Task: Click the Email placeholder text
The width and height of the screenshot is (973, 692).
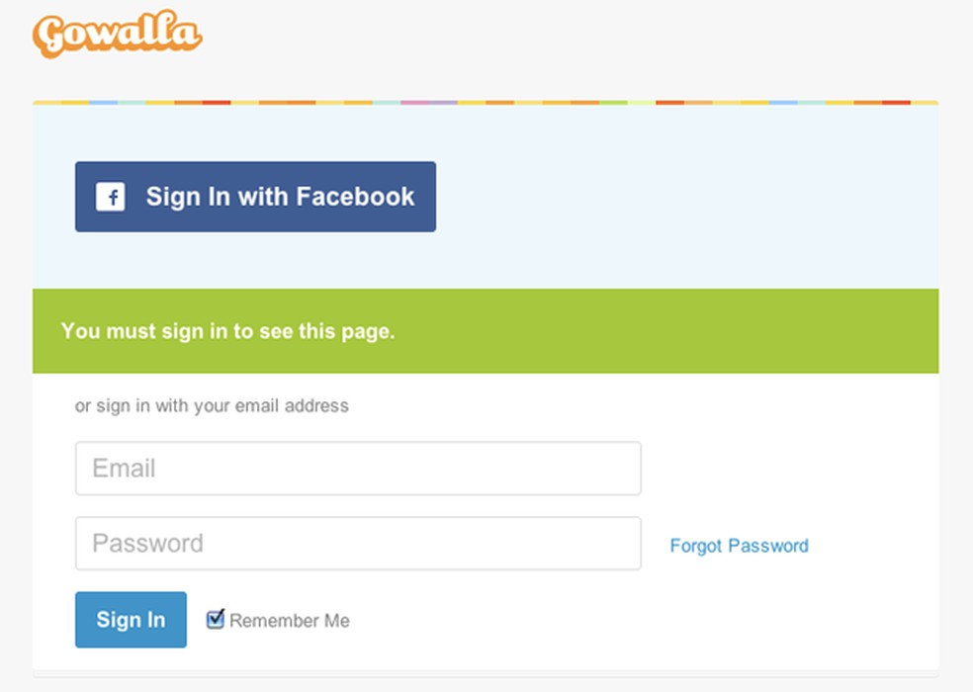Action: 123,468
